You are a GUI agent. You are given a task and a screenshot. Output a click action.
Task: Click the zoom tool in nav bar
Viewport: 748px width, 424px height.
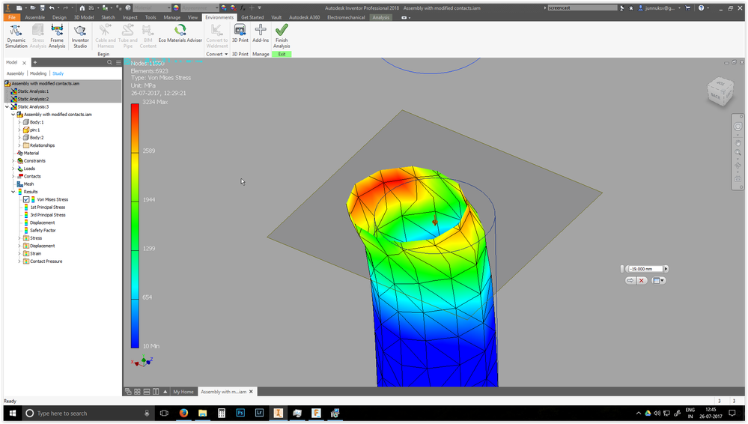click(738, 153)
